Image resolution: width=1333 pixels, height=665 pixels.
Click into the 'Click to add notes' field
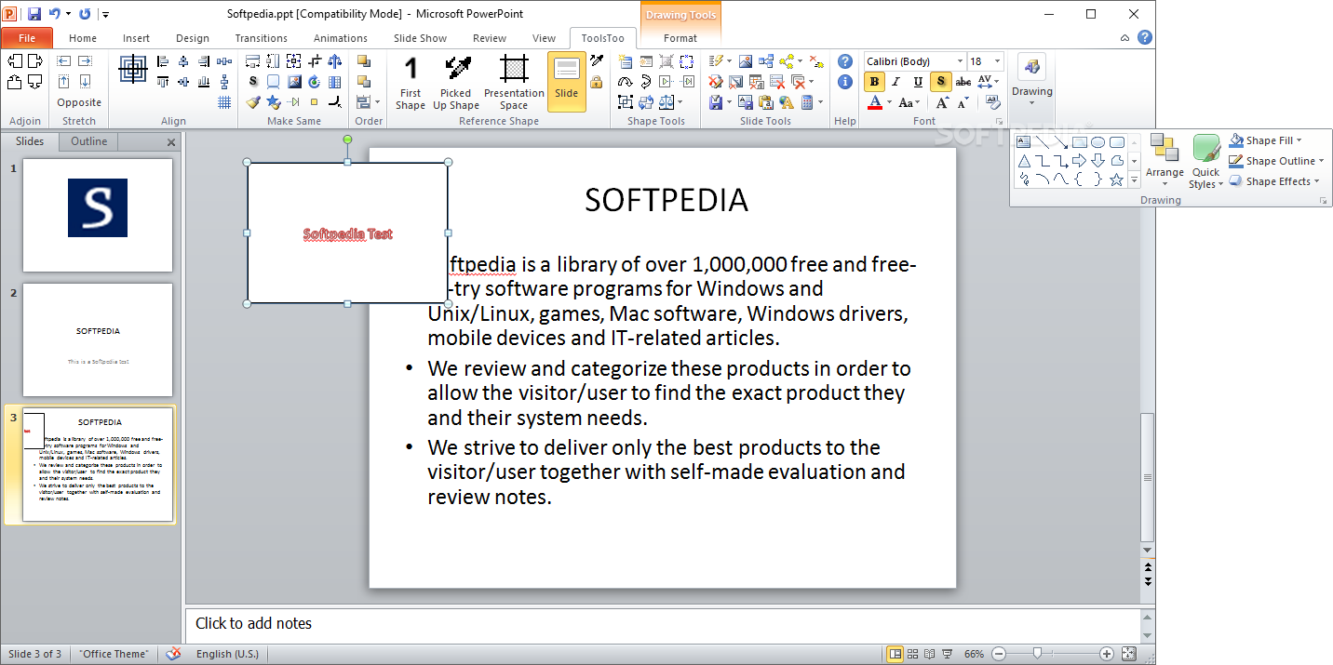[x=662, y=624]
